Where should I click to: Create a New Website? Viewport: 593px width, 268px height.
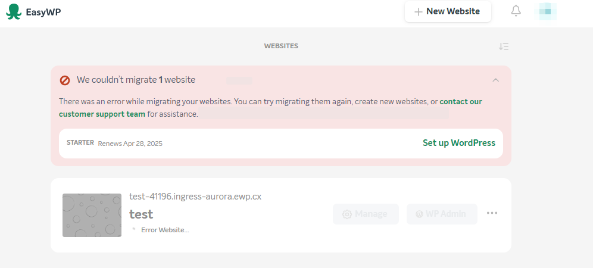coord(448,12)
